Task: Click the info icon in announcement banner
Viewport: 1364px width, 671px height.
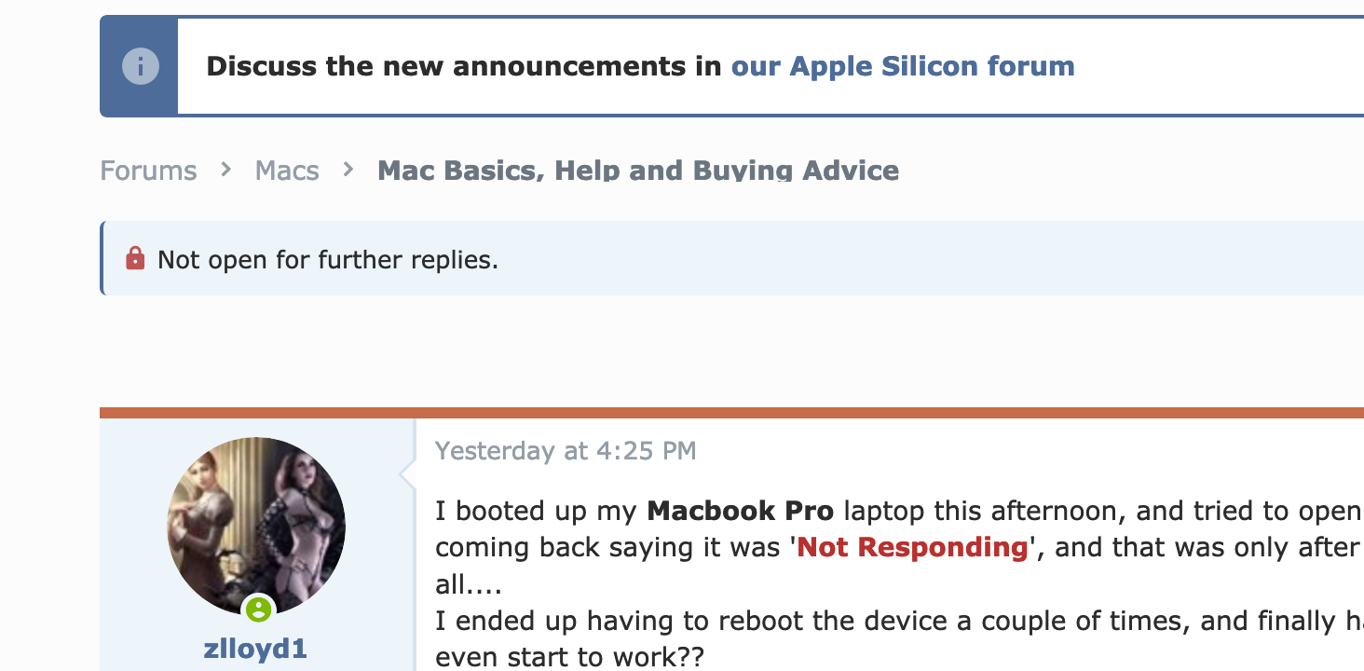Action: 140,66
